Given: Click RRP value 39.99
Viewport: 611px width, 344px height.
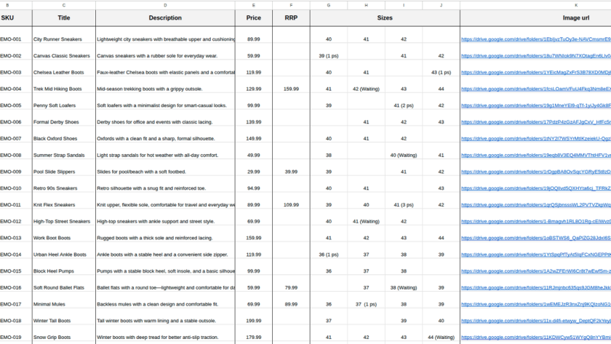Looking at the screenshot, I should [x=291, y=172].
